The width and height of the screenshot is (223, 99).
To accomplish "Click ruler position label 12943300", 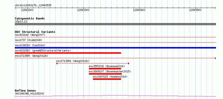I will click(x=83, y=10).
